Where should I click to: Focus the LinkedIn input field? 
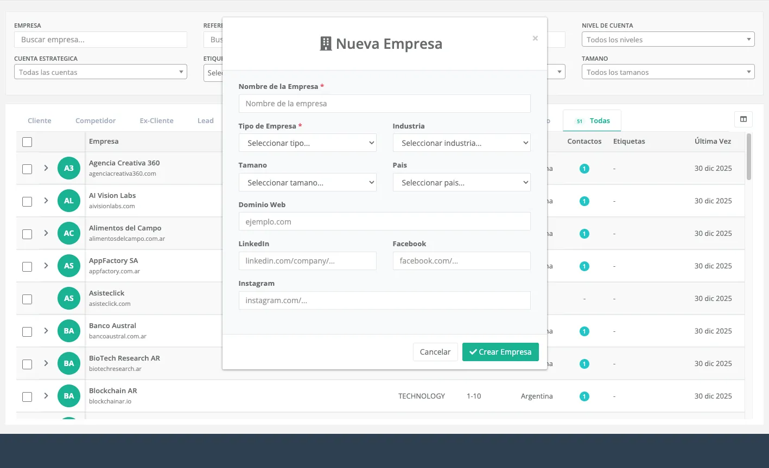click(308, 261)
